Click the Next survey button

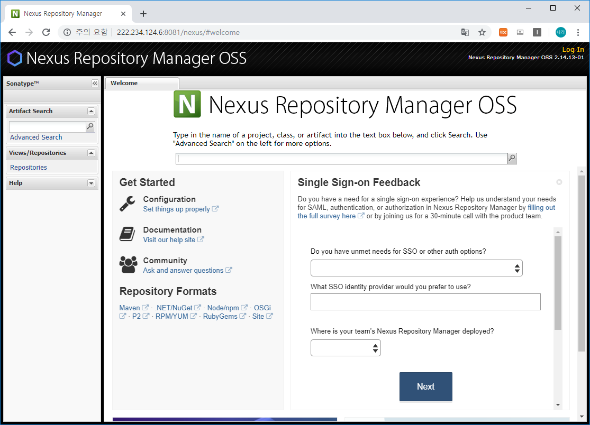[x=425, y=386]
